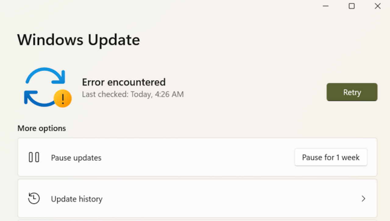Click the More options section heading
Screen dimensions: 390x221
[42, 128]
